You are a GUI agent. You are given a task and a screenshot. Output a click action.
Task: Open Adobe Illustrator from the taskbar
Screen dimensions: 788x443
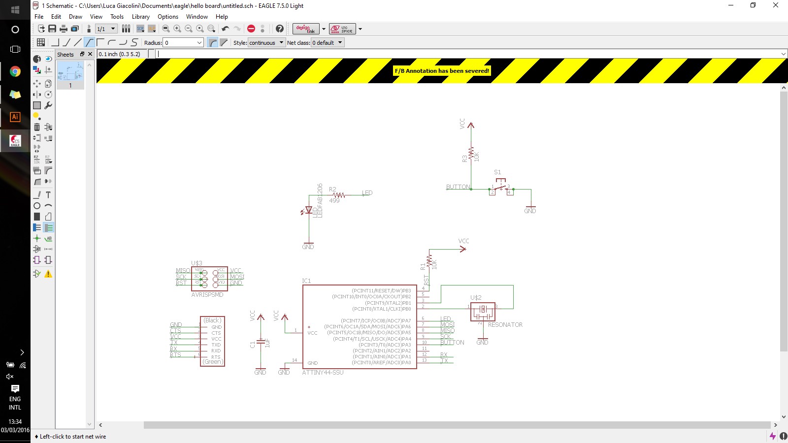tap(15, 117)
